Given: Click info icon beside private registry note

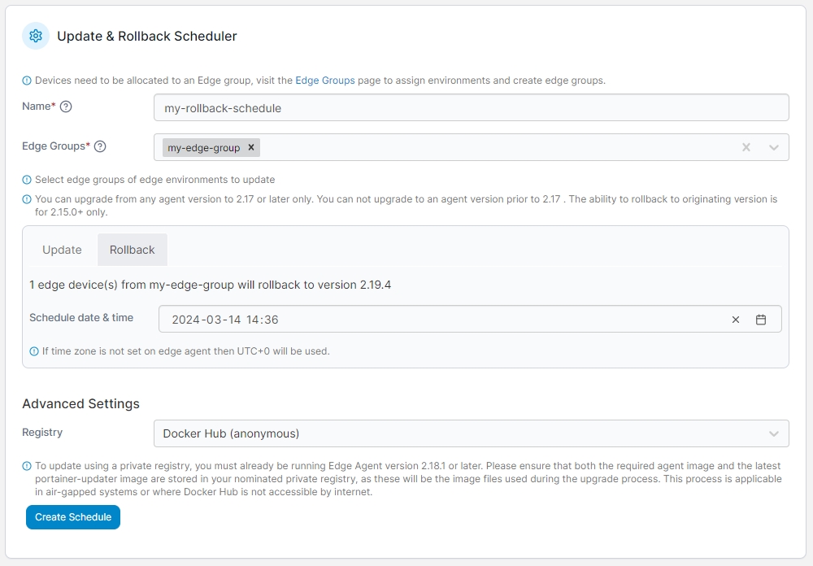Looking at the screenshot, I should click(27, 466).
